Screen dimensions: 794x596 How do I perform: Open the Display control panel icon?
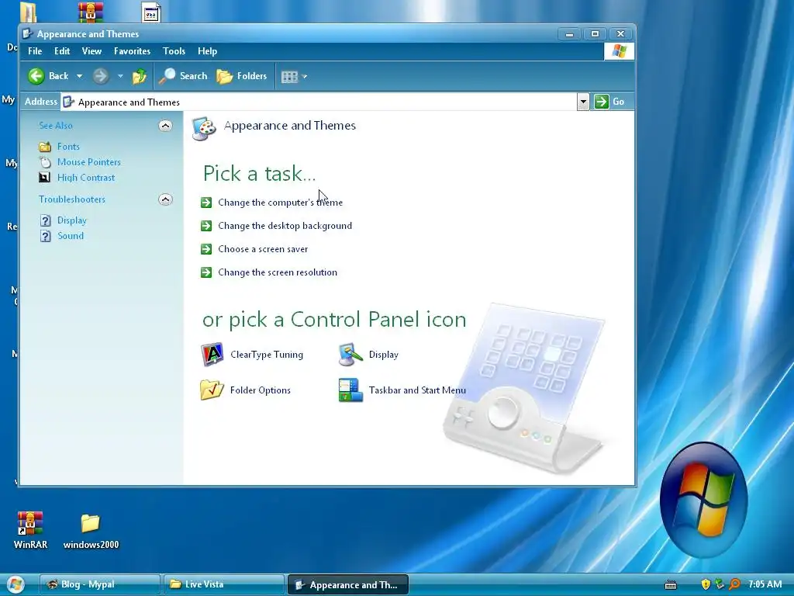click(x=350, y=355)
